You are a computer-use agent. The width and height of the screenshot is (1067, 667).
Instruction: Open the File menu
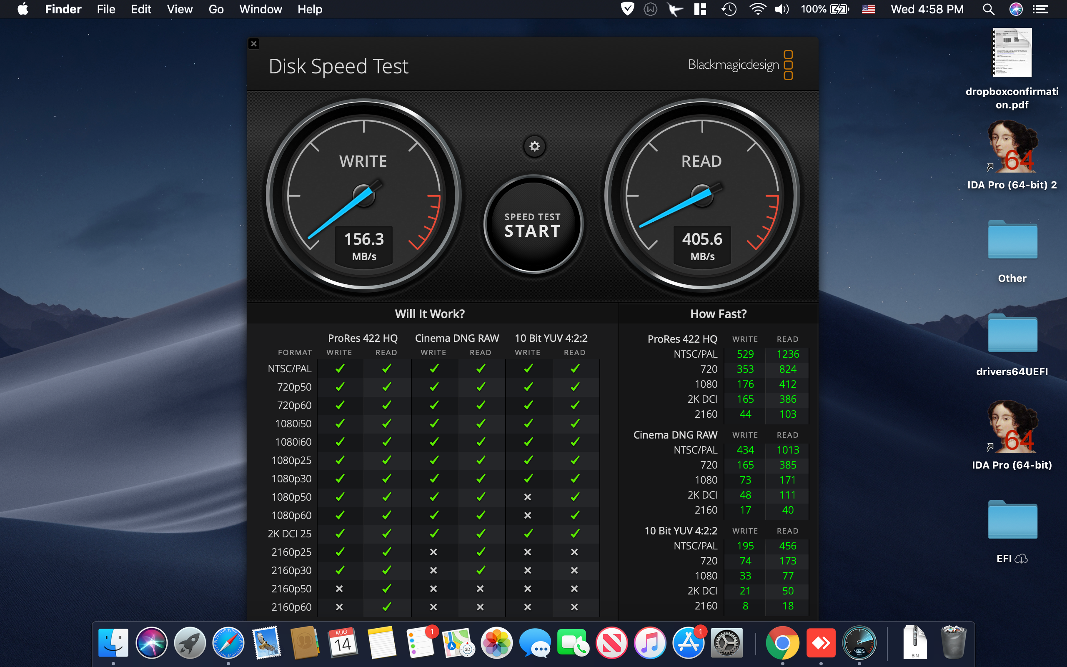click(x=106, y=9)
